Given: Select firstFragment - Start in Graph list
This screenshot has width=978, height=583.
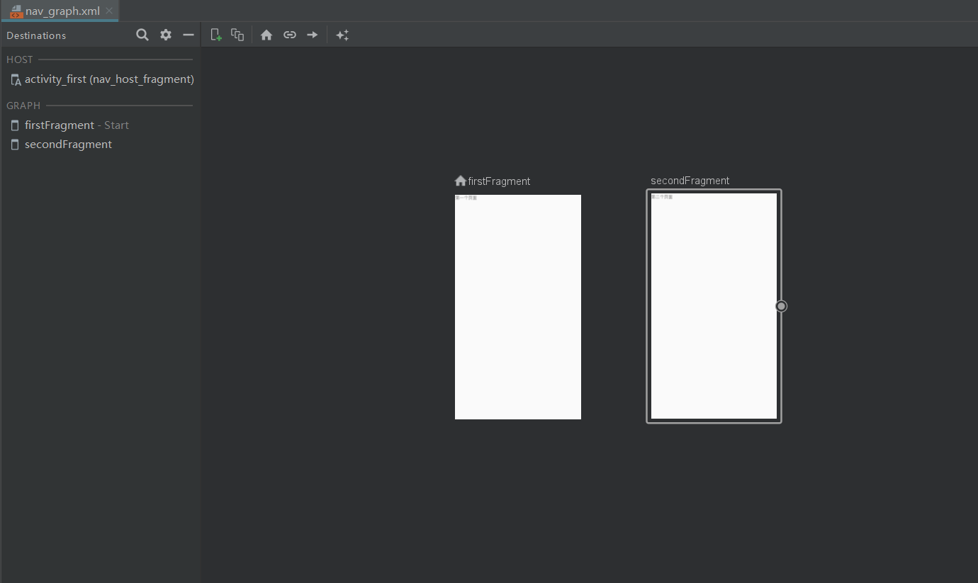Looking at the screenshot, I should pos(101,125).
